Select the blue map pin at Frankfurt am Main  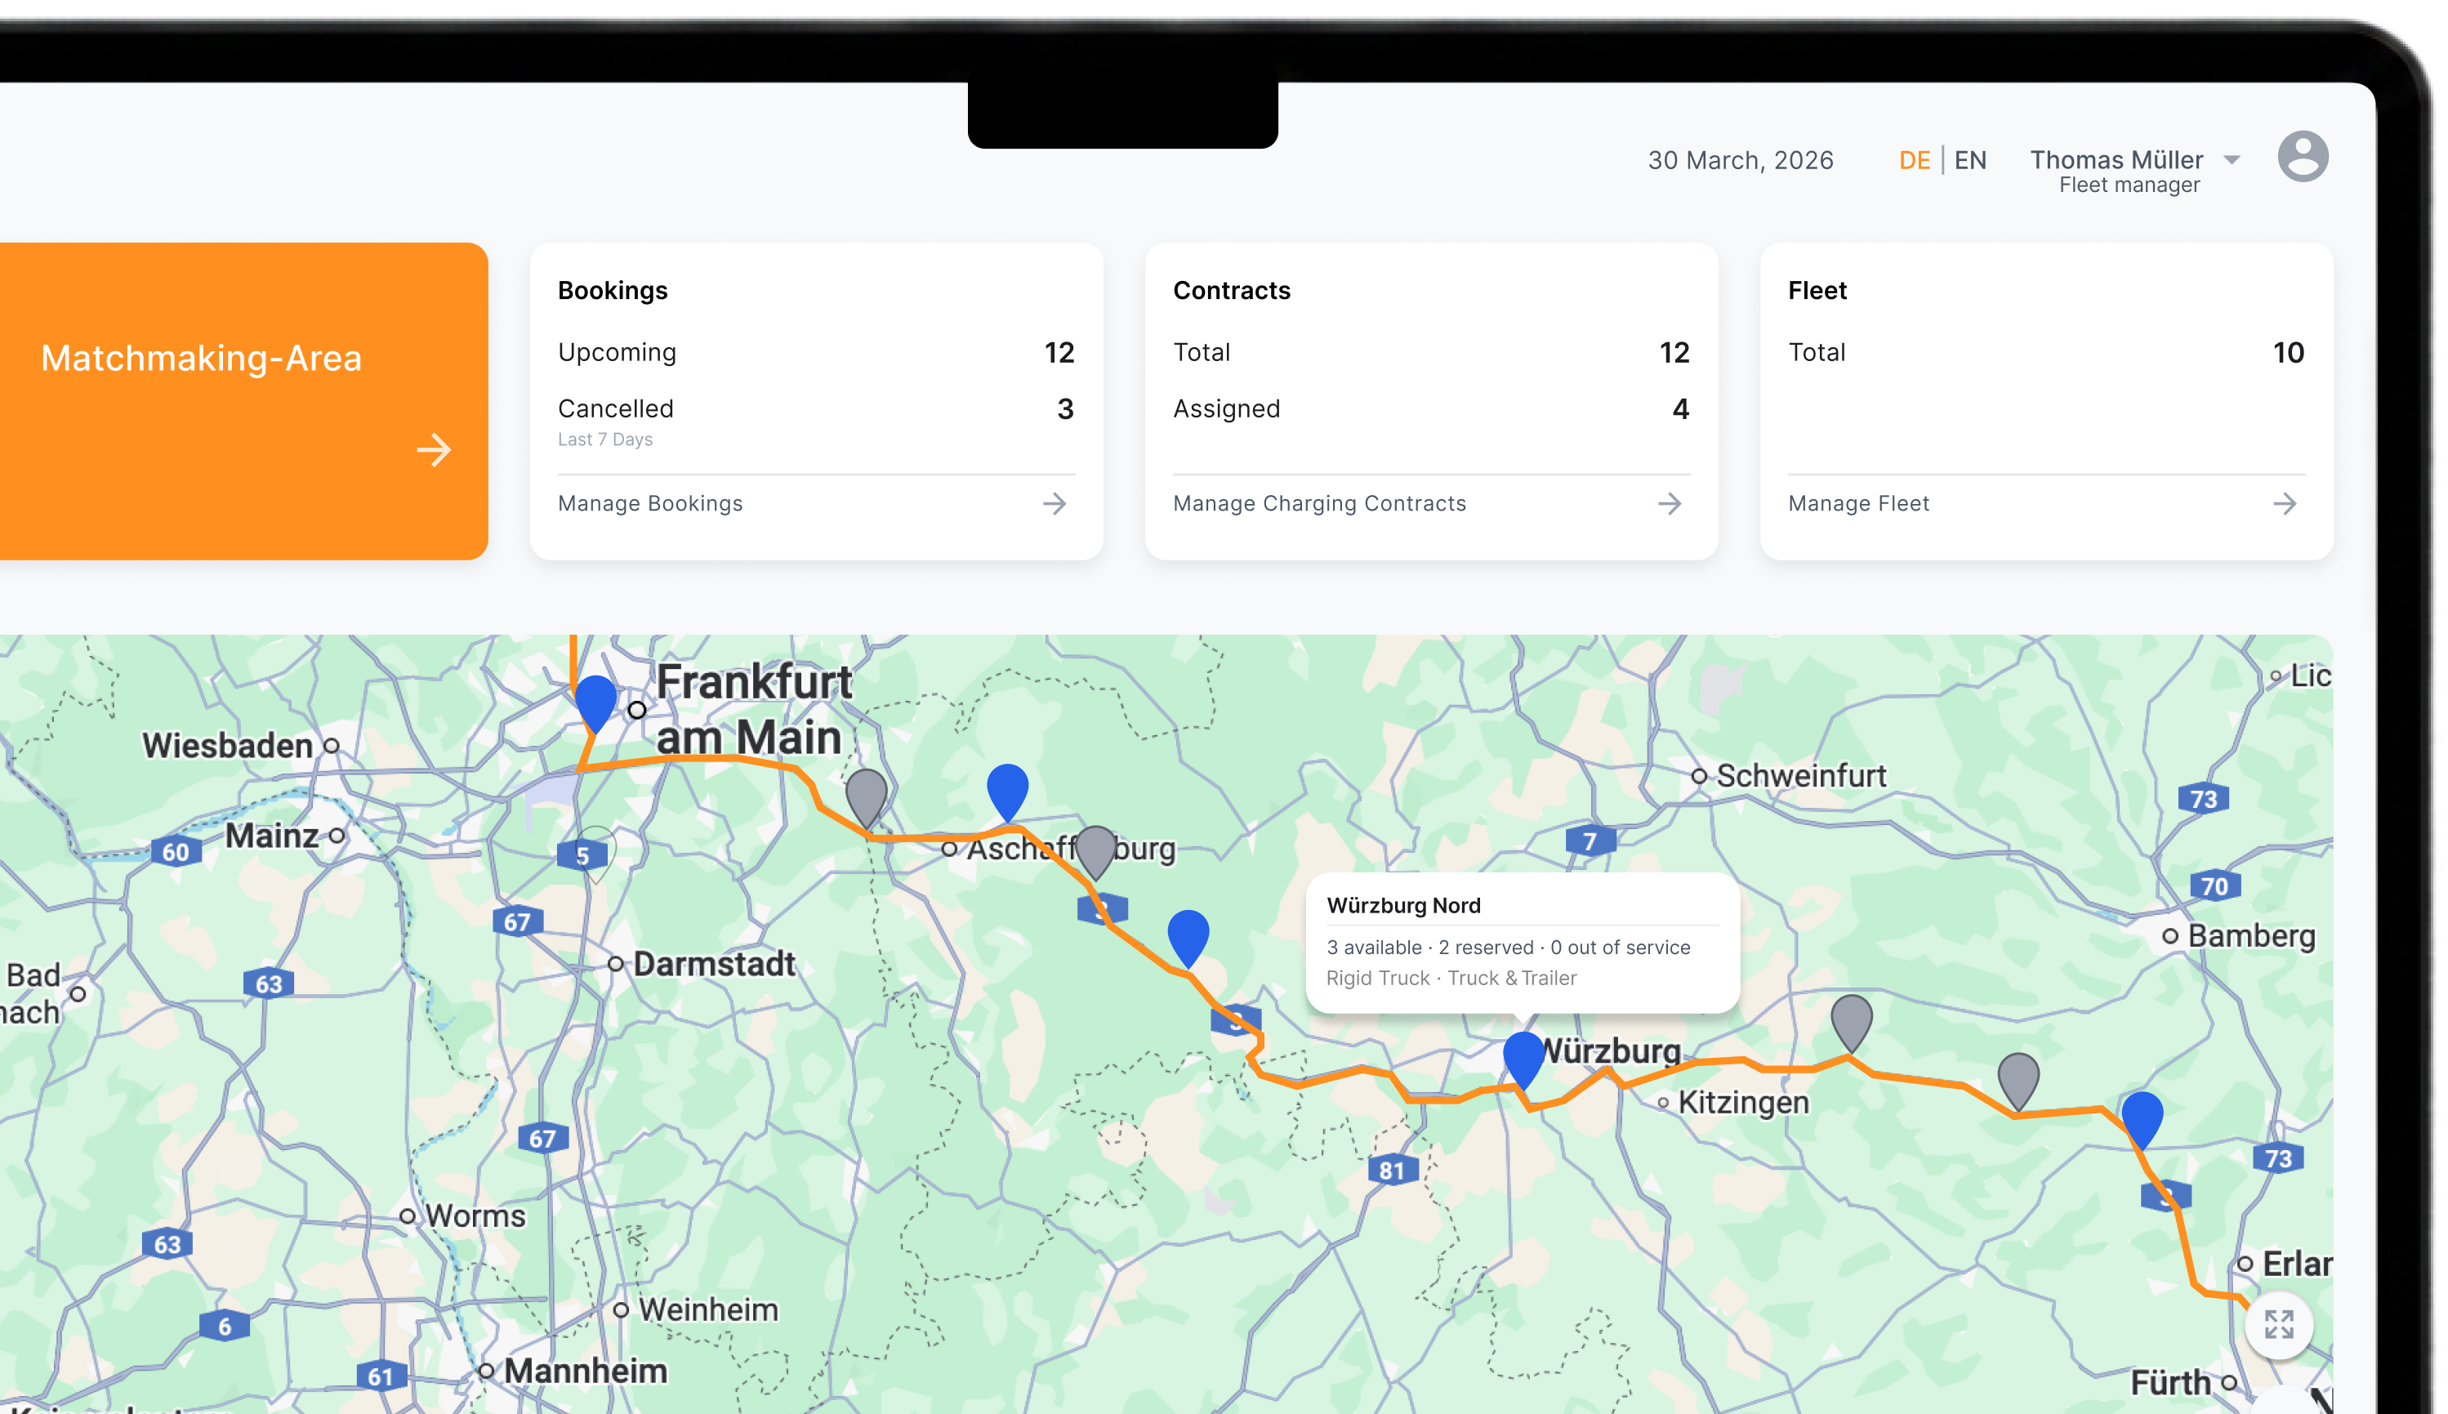(595, 703)
